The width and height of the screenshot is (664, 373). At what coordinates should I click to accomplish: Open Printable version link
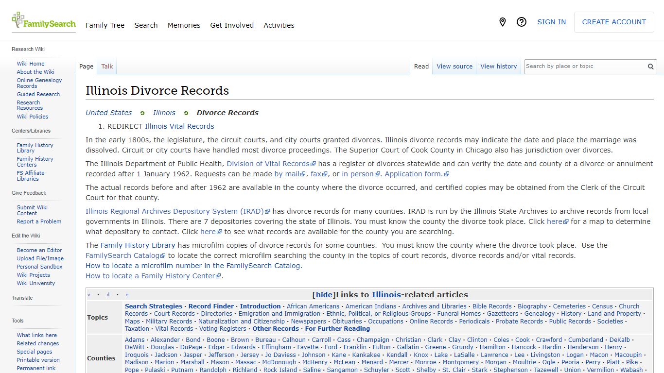[38, 360]
